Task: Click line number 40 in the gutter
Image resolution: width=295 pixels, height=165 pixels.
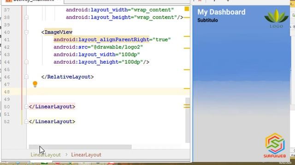Action: (x=7, y=33)
